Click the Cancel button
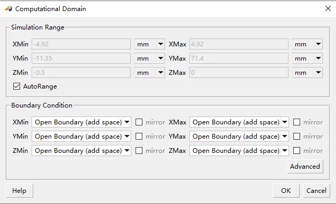Screen dimensions: 336x204 316,190
